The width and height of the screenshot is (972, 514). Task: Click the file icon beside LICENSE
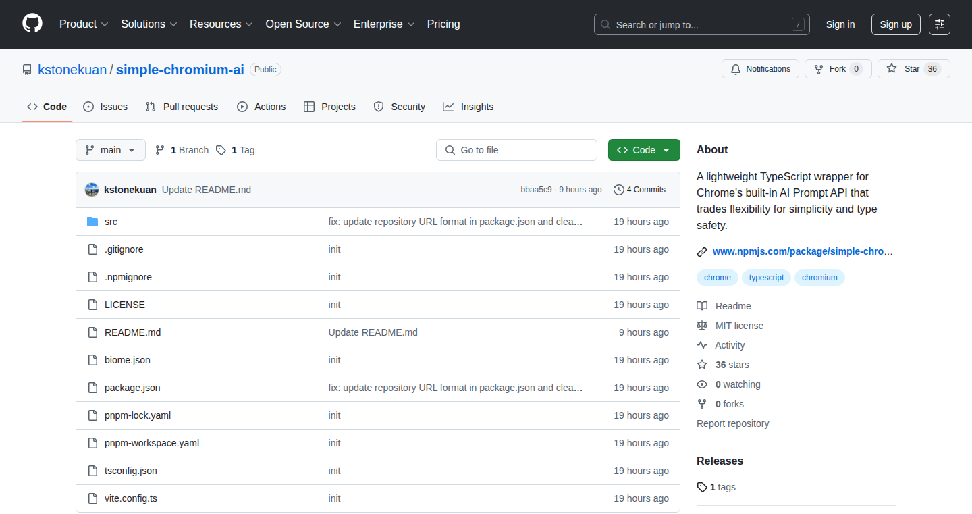(92, 305)
